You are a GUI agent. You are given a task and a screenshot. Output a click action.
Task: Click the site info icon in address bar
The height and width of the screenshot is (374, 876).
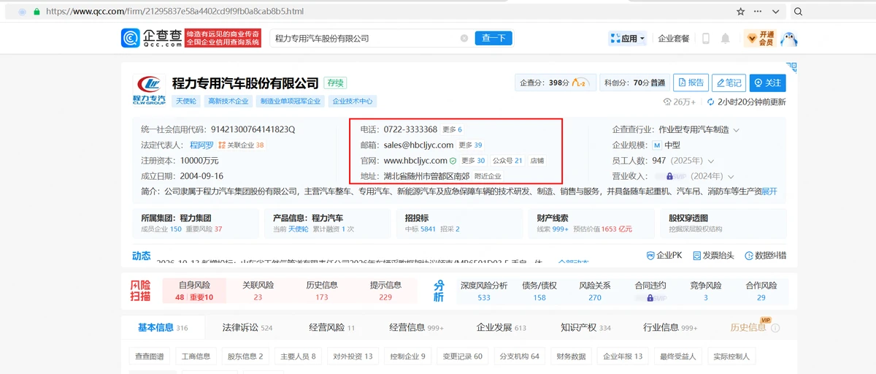point(36,12)
